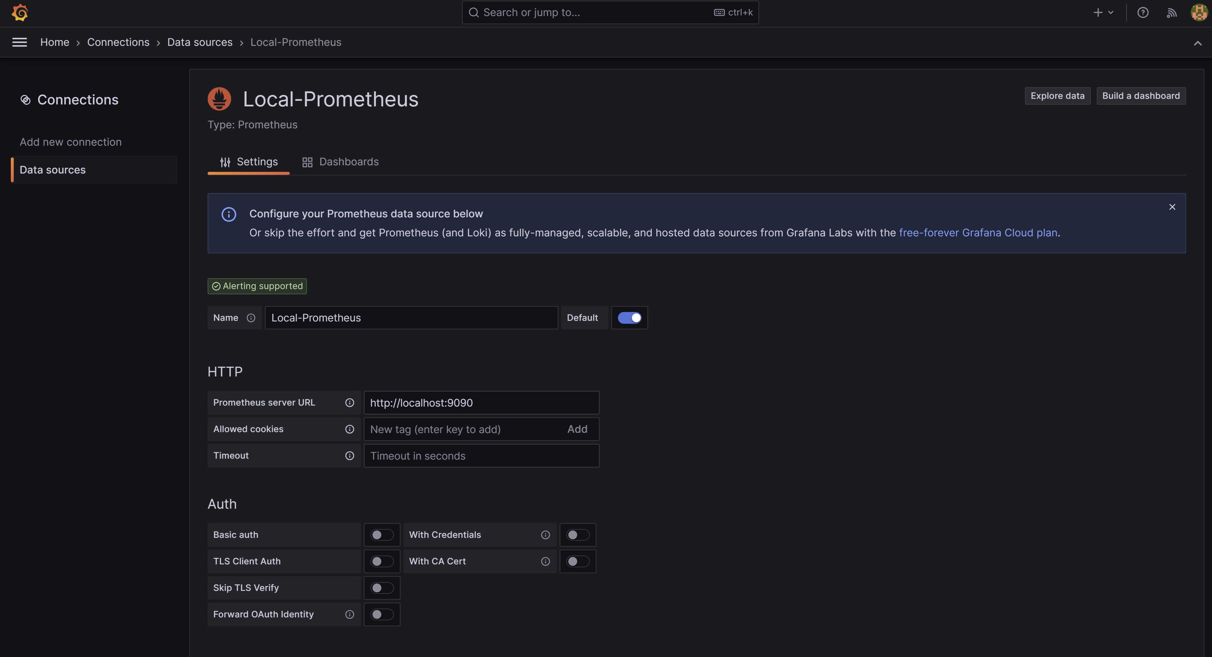Enable Forward OAuth Identity toggle
The width and height of the screenshot is (1212, 657).
coord(382,614)
